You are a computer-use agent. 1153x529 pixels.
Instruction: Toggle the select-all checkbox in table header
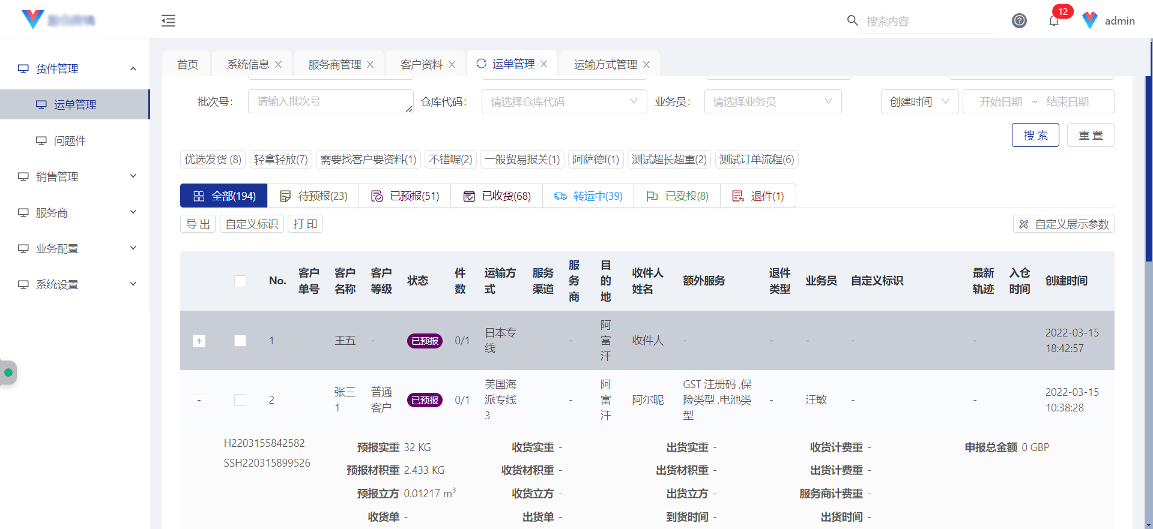(240, 281)
